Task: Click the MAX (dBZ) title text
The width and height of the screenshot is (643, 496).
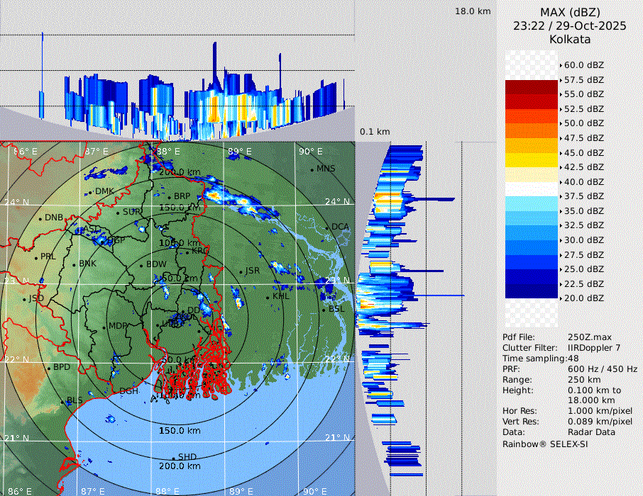Action: pos(570,12)
